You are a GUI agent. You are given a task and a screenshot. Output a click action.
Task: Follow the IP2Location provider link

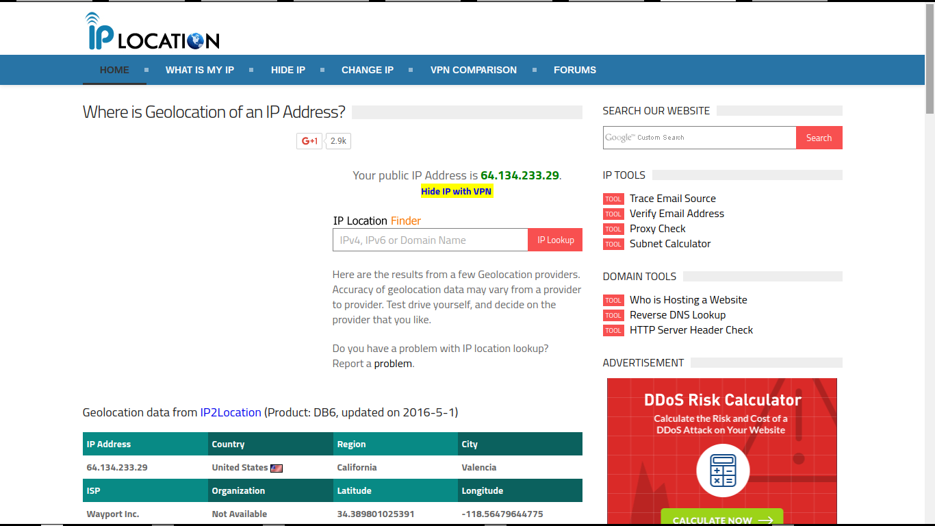click(x=231, y=412)
